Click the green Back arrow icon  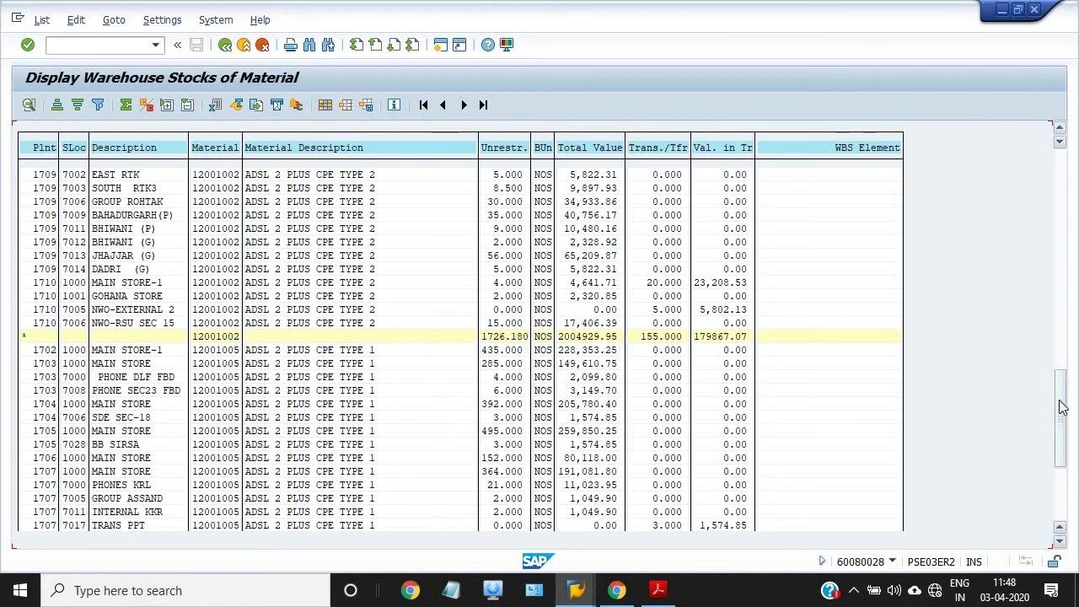click(225, 45)
